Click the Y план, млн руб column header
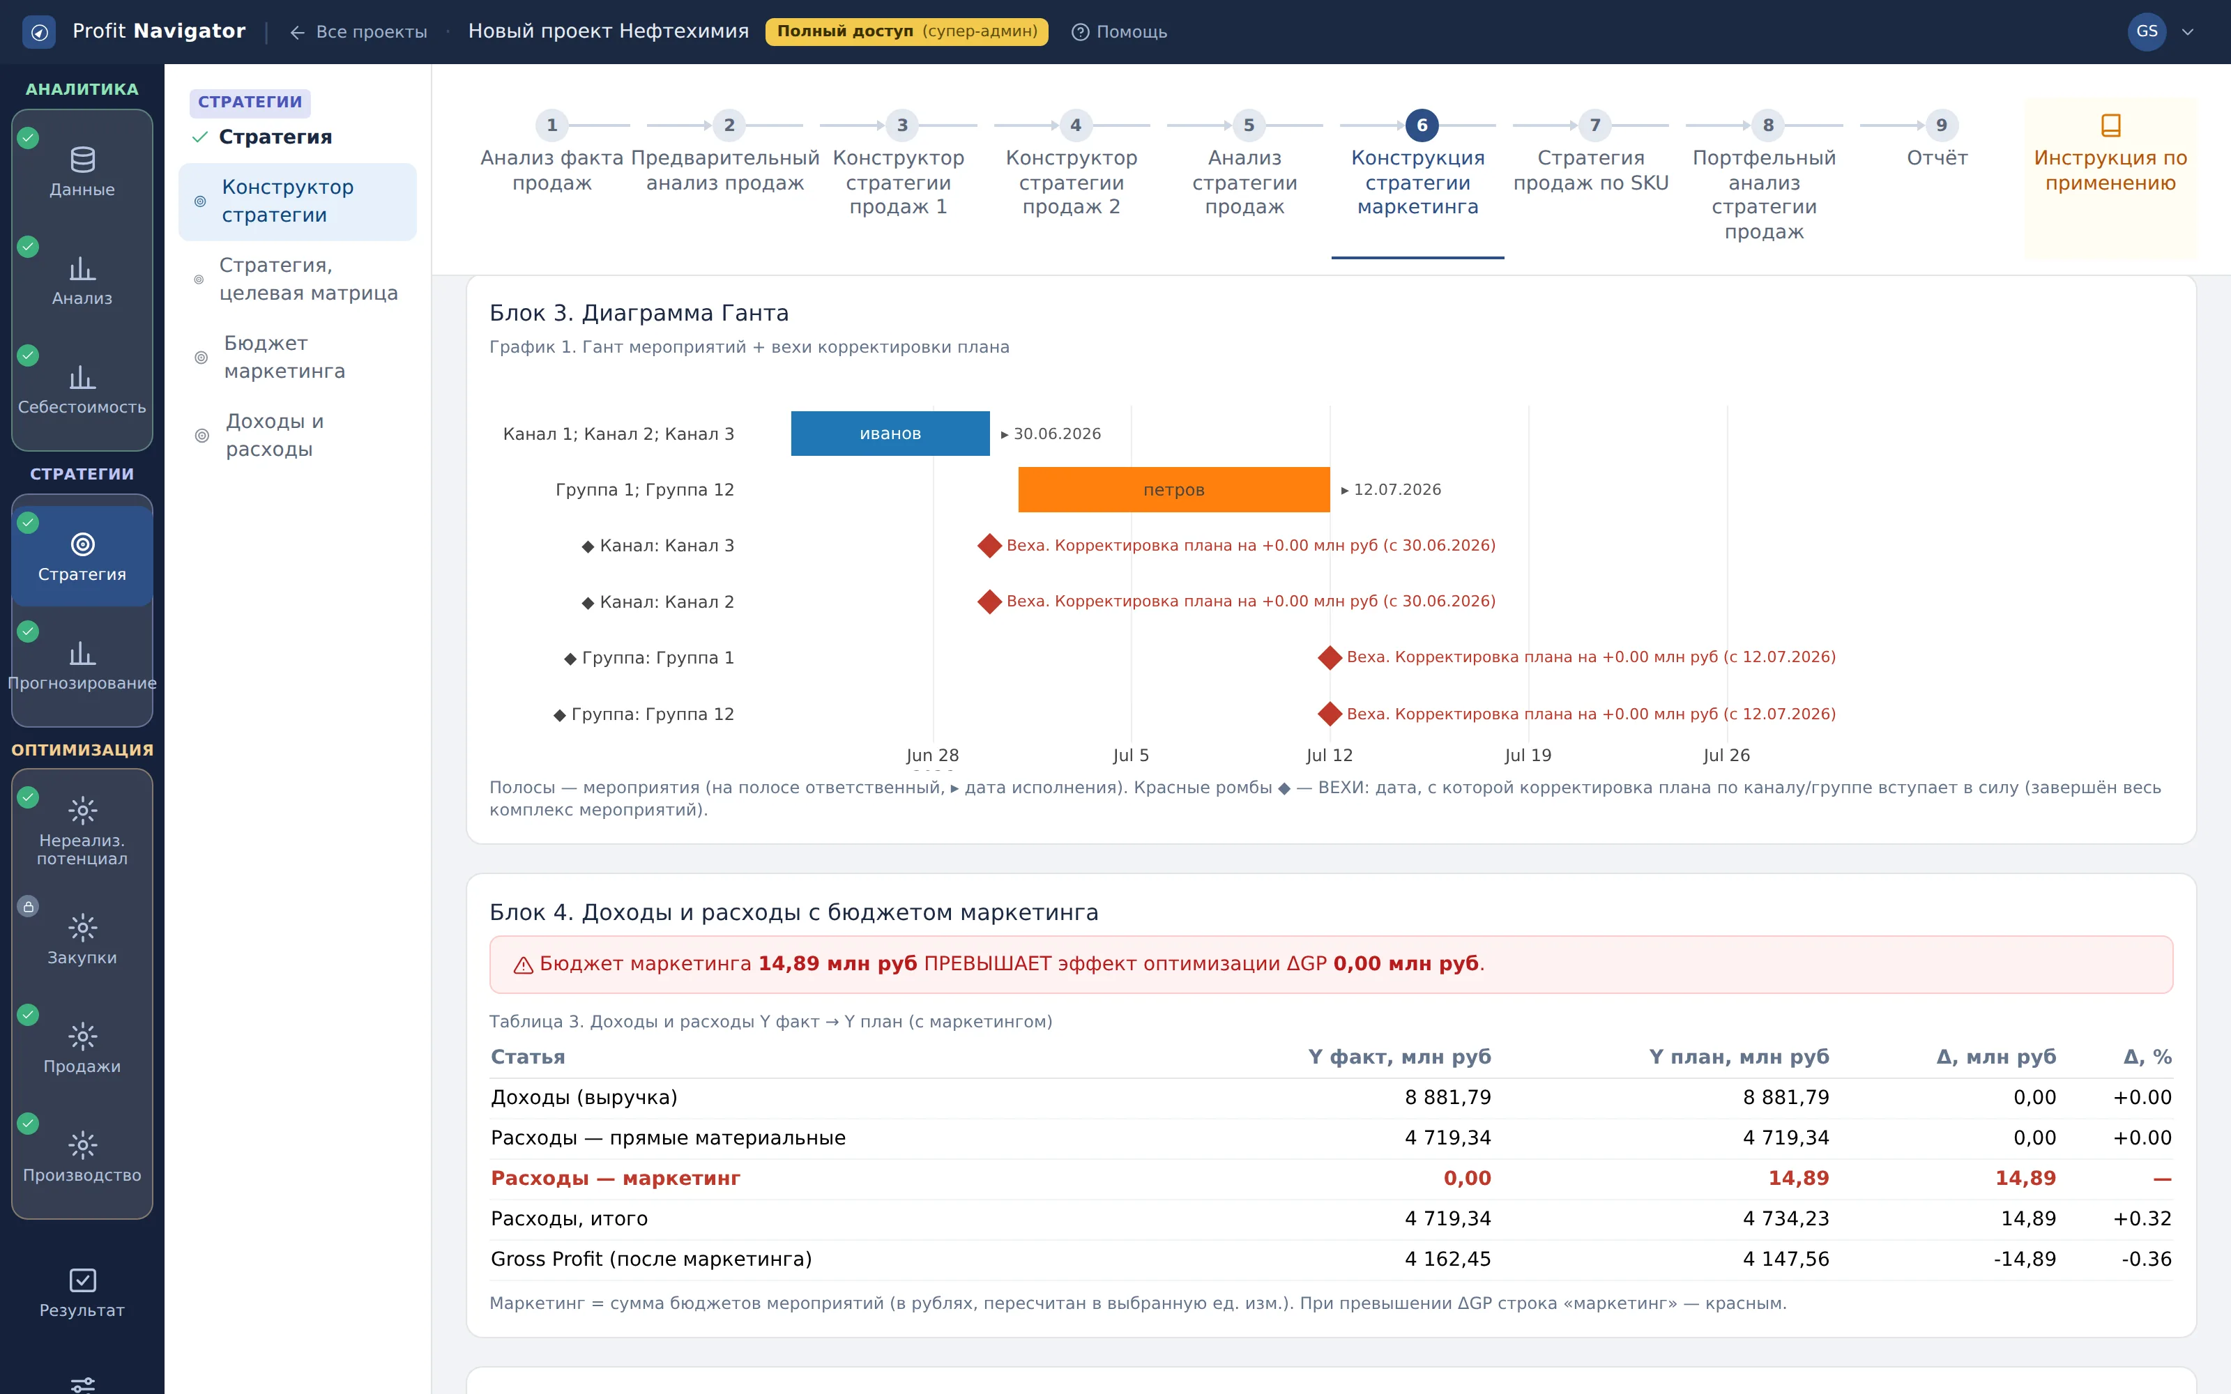This screenshot has height=1394, width=2231. click(x=1739, y=1057)
